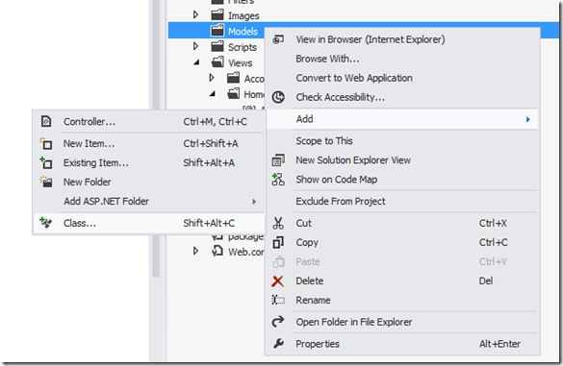Click the New Solution Explorer View icon

278,160
